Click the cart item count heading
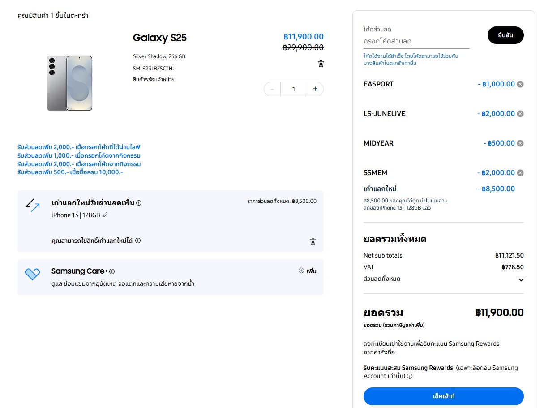 point(53,16)
